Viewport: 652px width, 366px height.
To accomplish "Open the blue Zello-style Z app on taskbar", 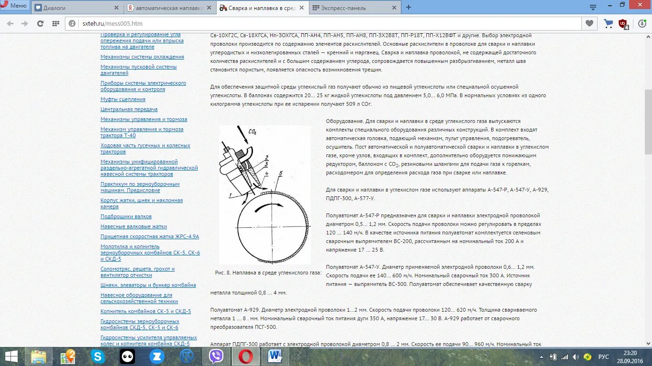I will (157, 356).
